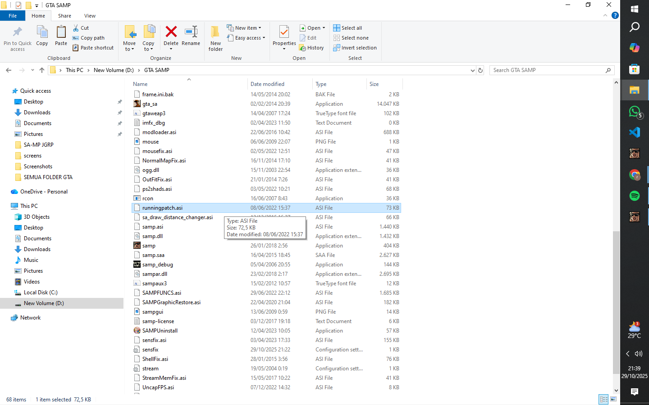The width and height of the screenshot is (649, 405).
Task: Sort files by the Size column
Action: click(x=384, y=84)
